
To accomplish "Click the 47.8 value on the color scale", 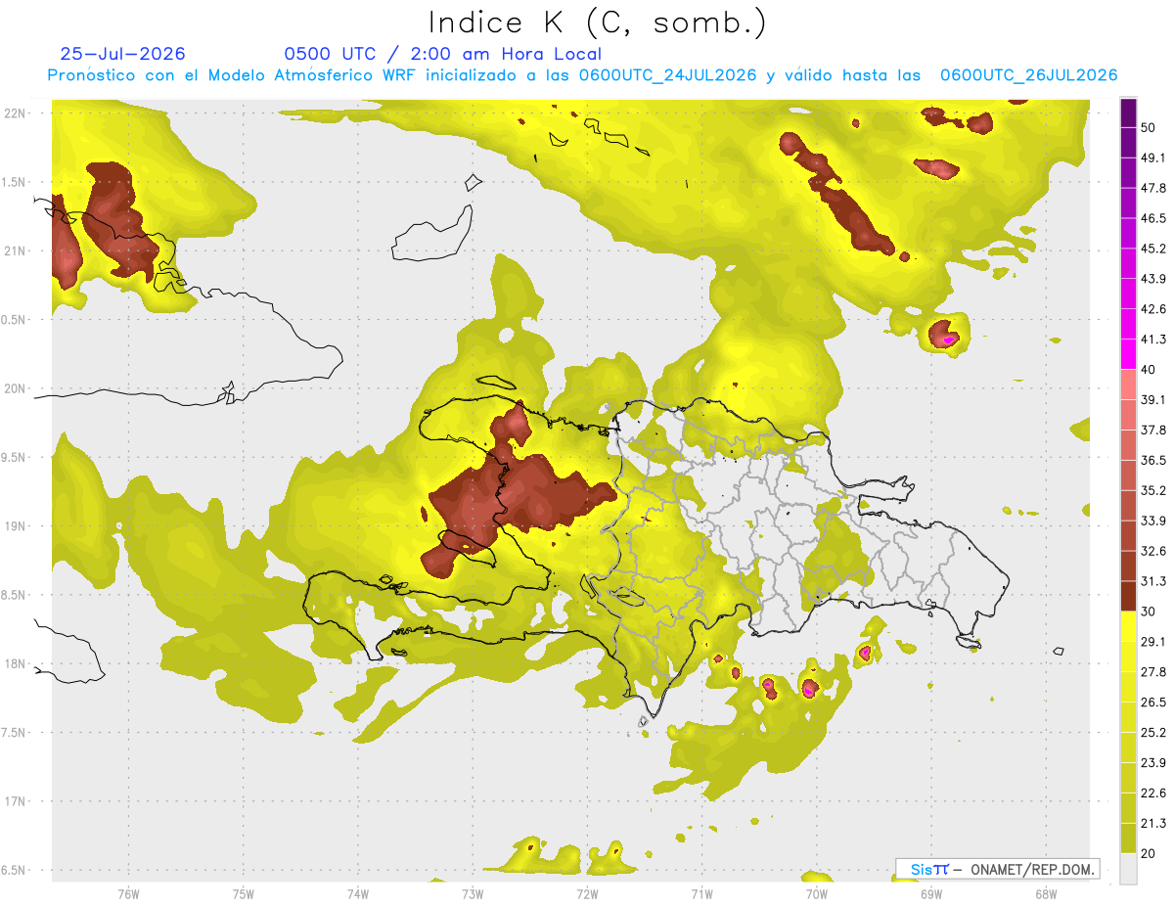I will 1152,188.
